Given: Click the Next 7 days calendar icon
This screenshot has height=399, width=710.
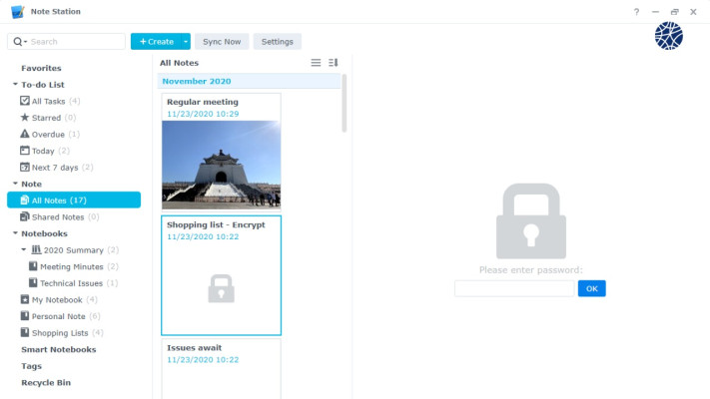Looking at the screenshot, I should click(x=25, y=167).
